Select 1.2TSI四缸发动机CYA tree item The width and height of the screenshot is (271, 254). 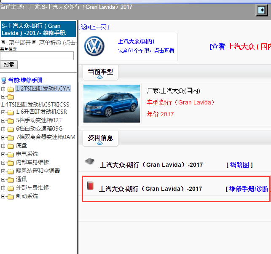(x=43, y=88)
